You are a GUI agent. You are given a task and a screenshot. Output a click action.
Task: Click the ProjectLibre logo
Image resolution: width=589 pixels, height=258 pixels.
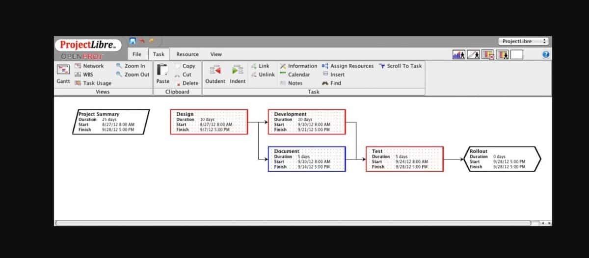coord(89,46)
